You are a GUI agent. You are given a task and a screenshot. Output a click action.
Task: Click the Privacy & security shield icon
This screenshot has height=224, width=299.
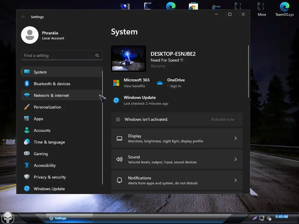click(x=27, y=177)
